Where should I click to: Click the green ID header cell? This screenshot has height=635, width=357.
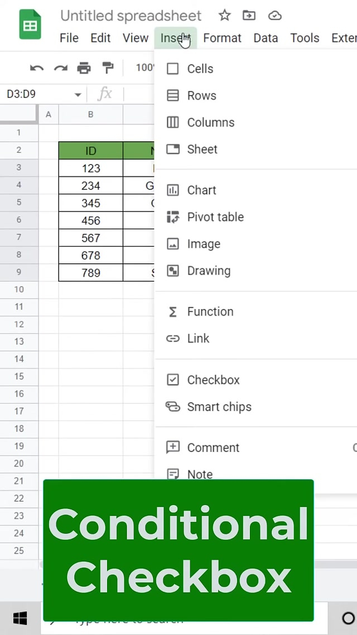point(90,151)
